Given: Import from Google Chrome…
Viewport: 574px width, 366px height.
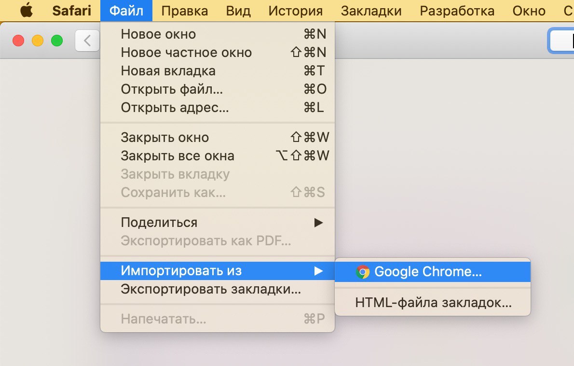Looking at the screenshot, I should pos(432,271).
